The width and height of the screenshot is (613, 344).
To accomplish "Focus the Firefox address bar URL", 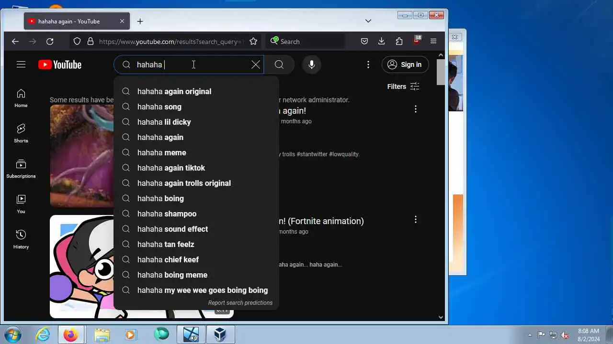I will [x=171, y=42].
